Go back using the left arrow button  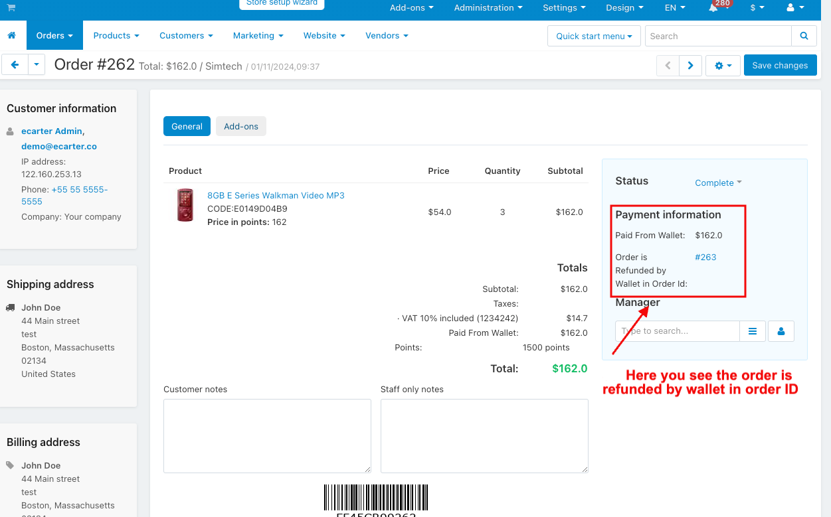15,65
